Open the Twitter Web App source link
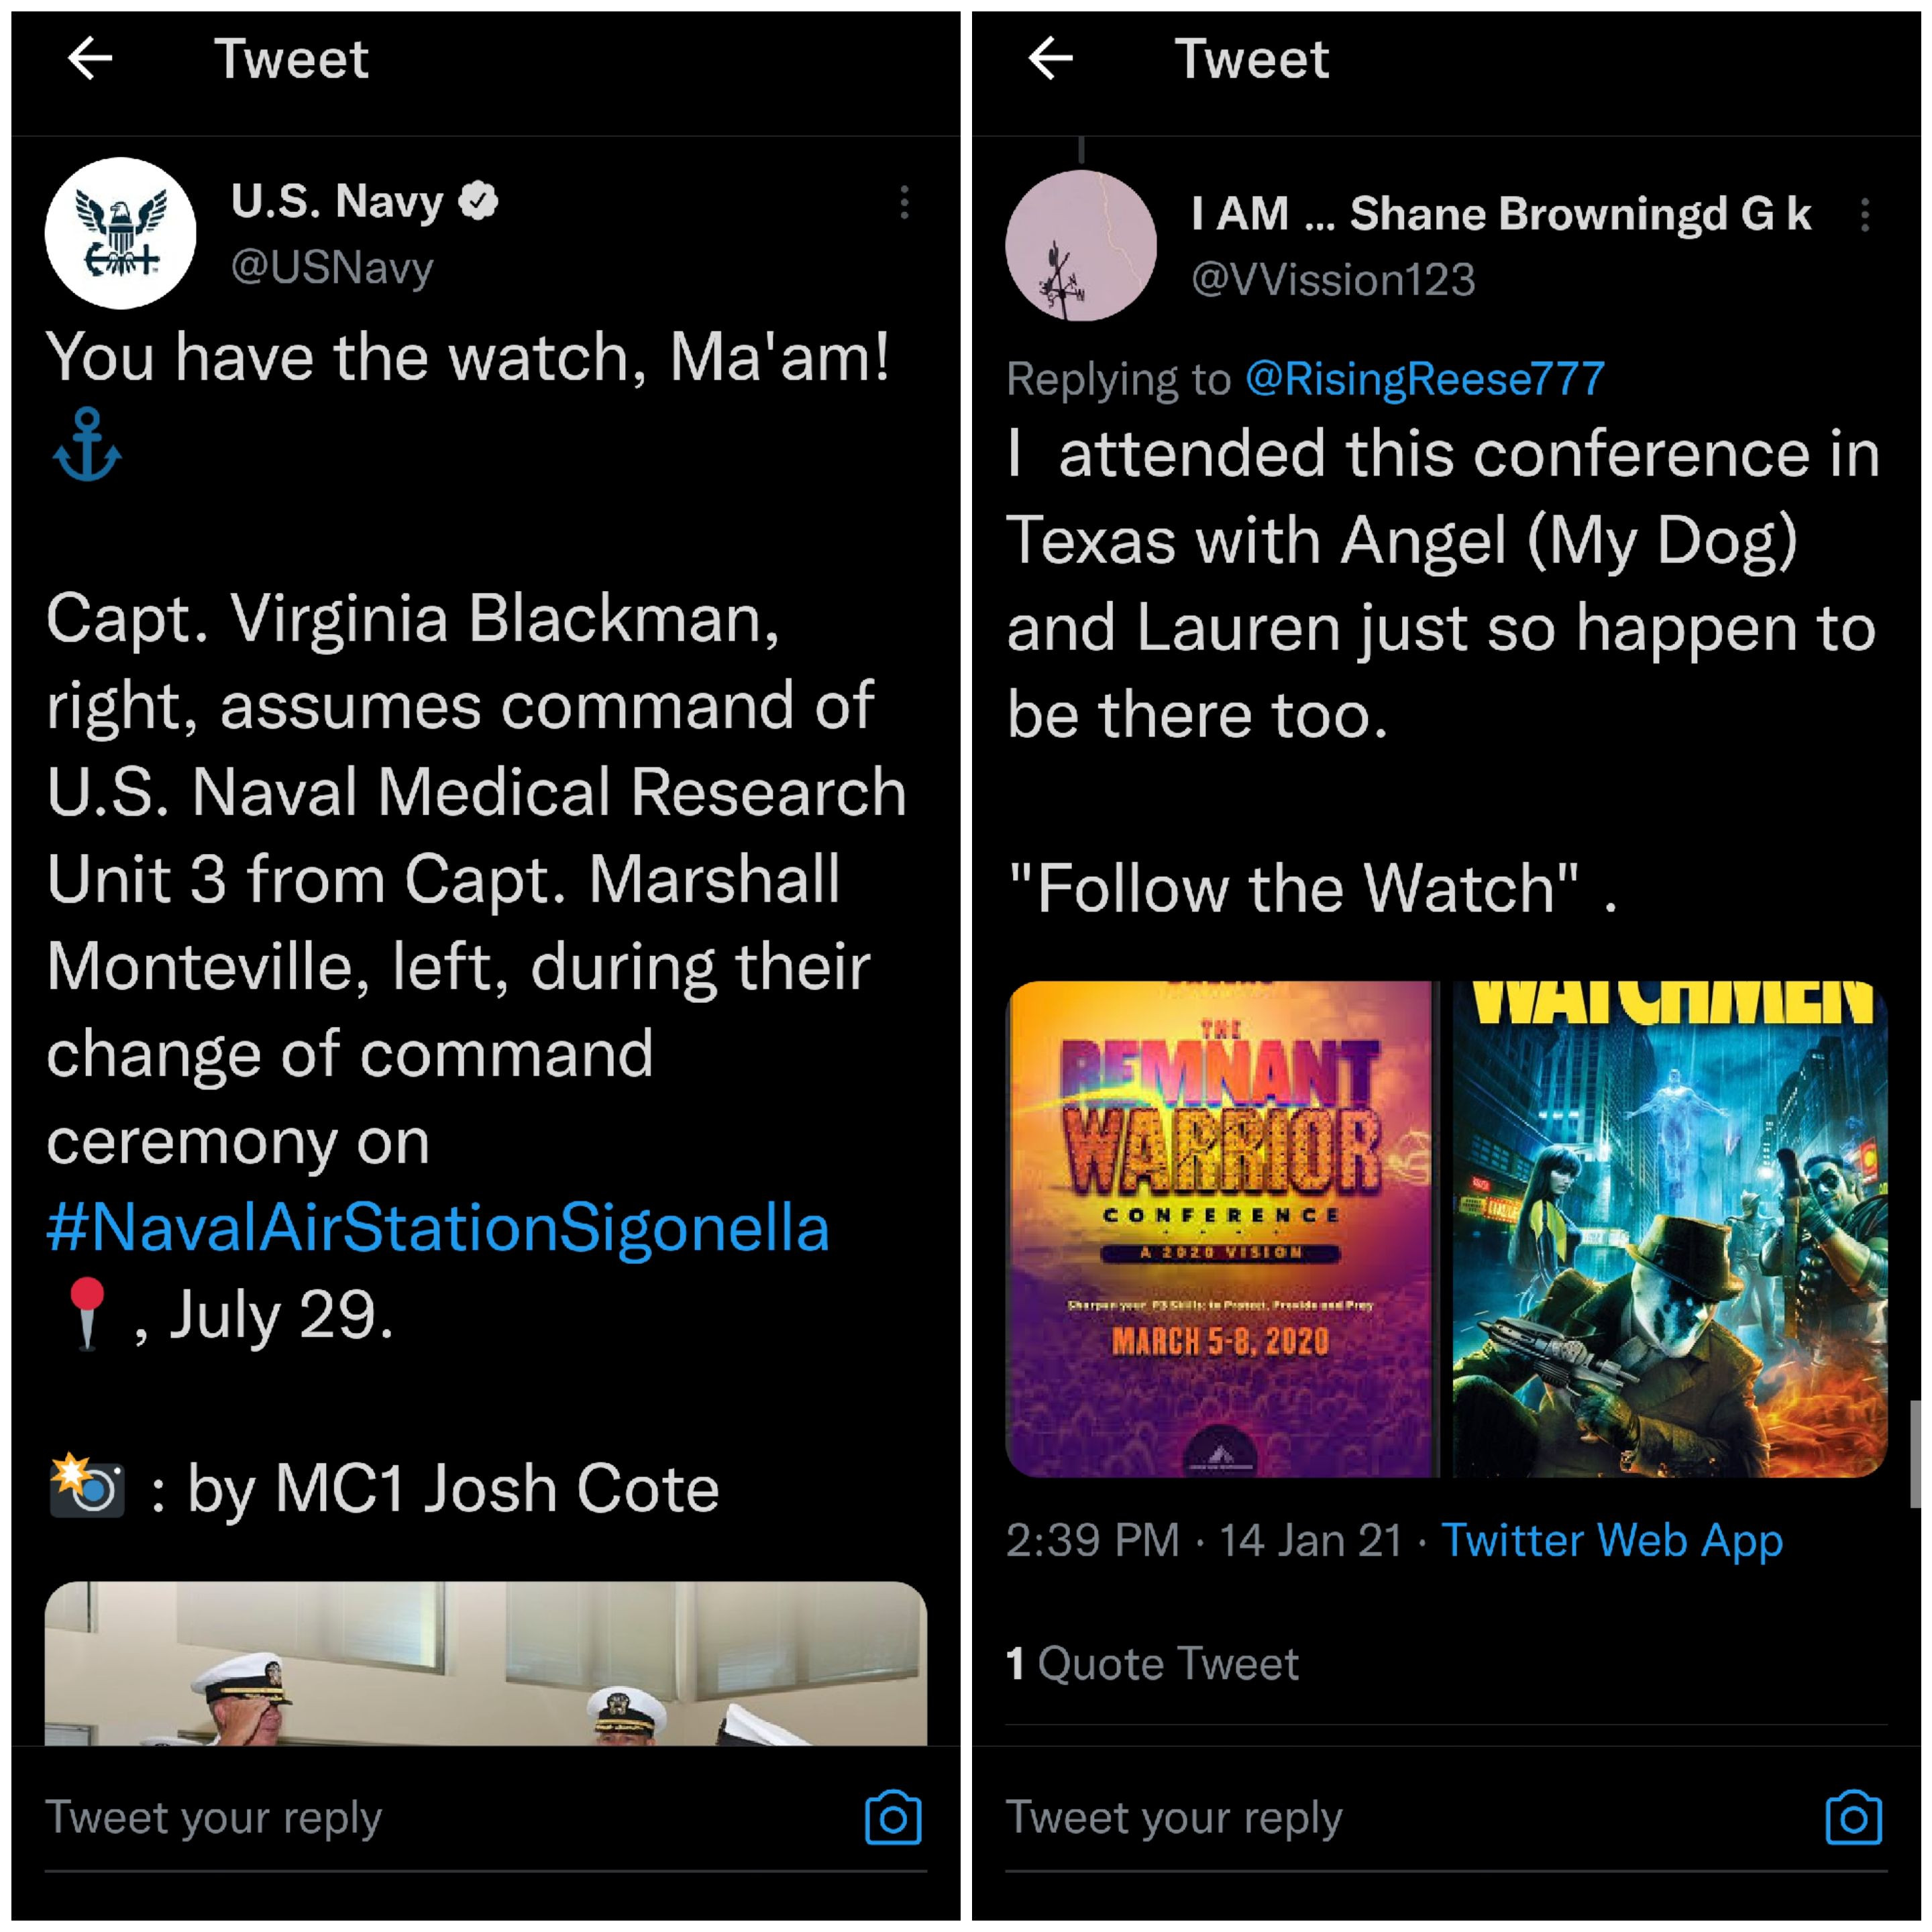This screenshot has height=1932, width=1932. (1612, 1540)
